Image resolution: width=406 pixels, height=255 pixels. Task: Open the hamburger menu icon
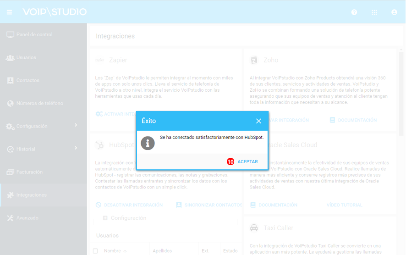click(x=9, y=12)
